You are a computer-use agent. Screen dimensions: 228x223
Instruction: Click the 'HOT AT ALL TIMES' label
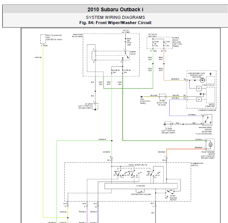click(x=126, y=31)
